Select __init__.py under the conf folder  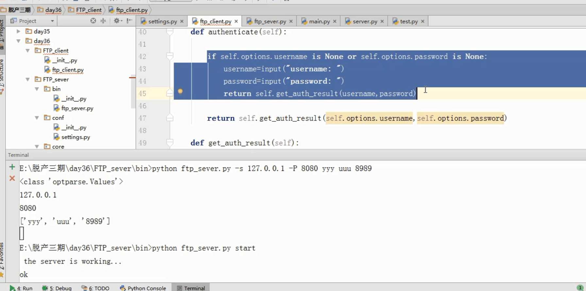point(70,128)
